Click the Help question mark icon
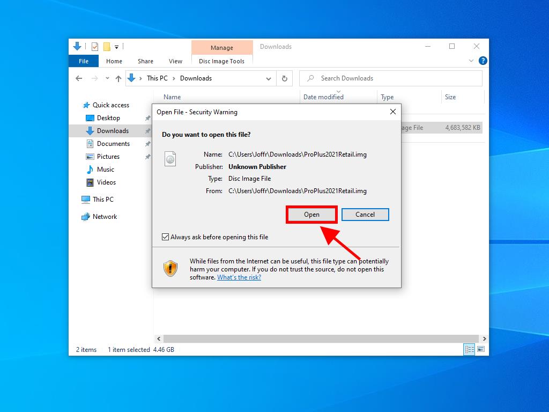This screenshot has height=412, width=549. pyautogui.click(x=483, y=61)
